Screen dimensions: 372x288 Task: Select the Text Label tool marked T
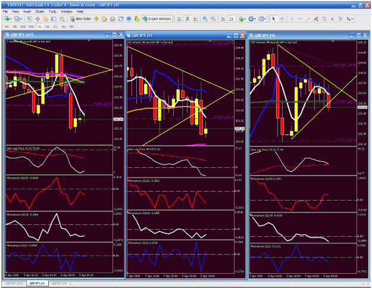pyautogui.click(x=340, y=18)
